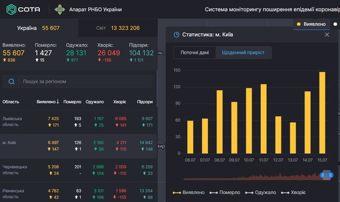Toggle the Виявлено series in the chart legend

pyautogui.click(x=188, y=193)
